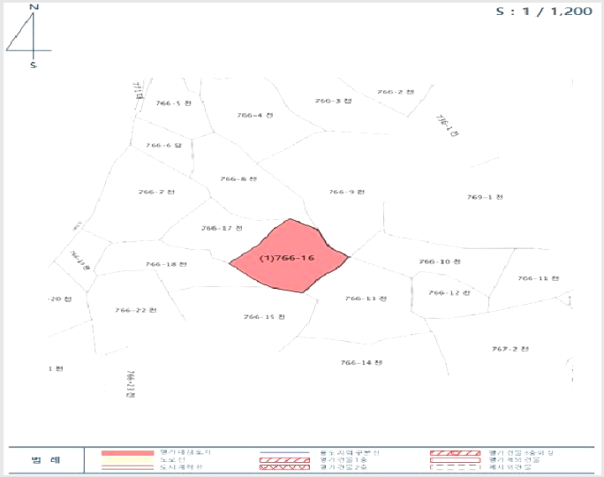Image resolution: width=604 pixels, height=477 pixels.
Task: Select parcel label 766-9 전
Action: point(347,192)
